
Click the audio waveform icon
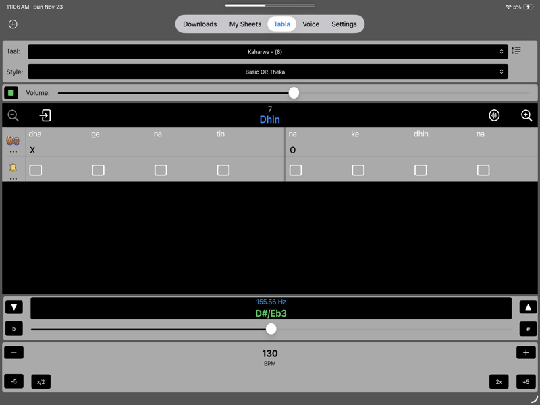point(494,115)
